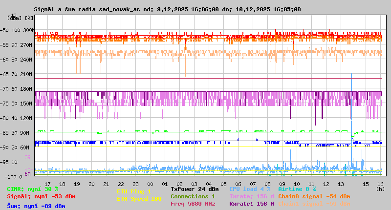Screen dimensions: 391x210
Task: Select hour '06' on the time axis
Action: [x=238, y=184]
